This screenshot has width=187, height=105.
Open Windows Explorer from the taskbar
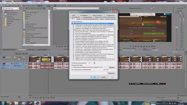click(x=16, y=103)
